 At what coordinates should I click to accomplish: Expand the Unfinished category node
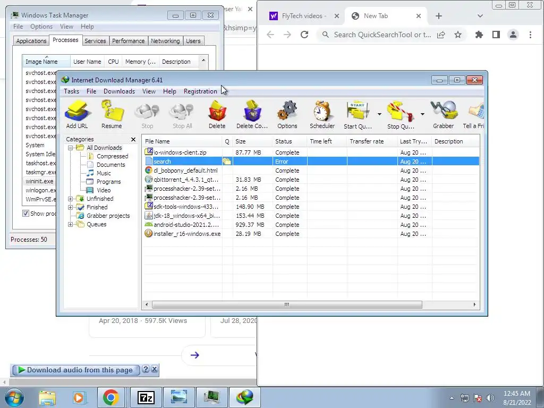coord(71,199)
